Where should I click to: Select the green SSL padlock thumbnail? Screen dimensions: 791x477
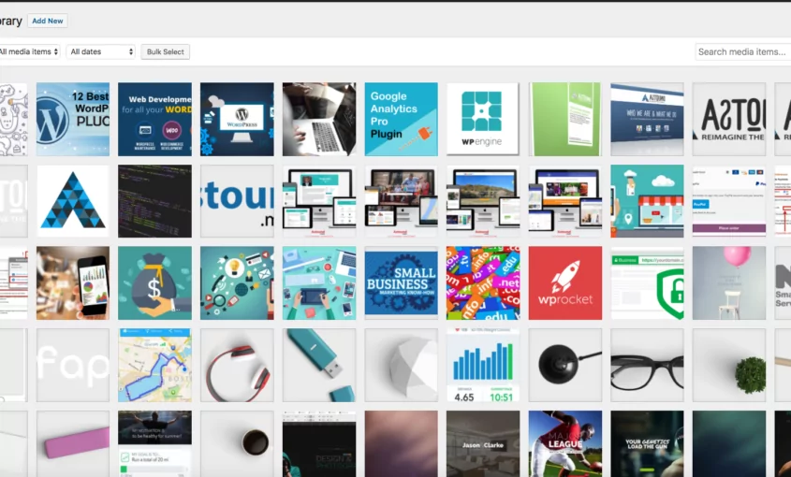tap(647, 282)
